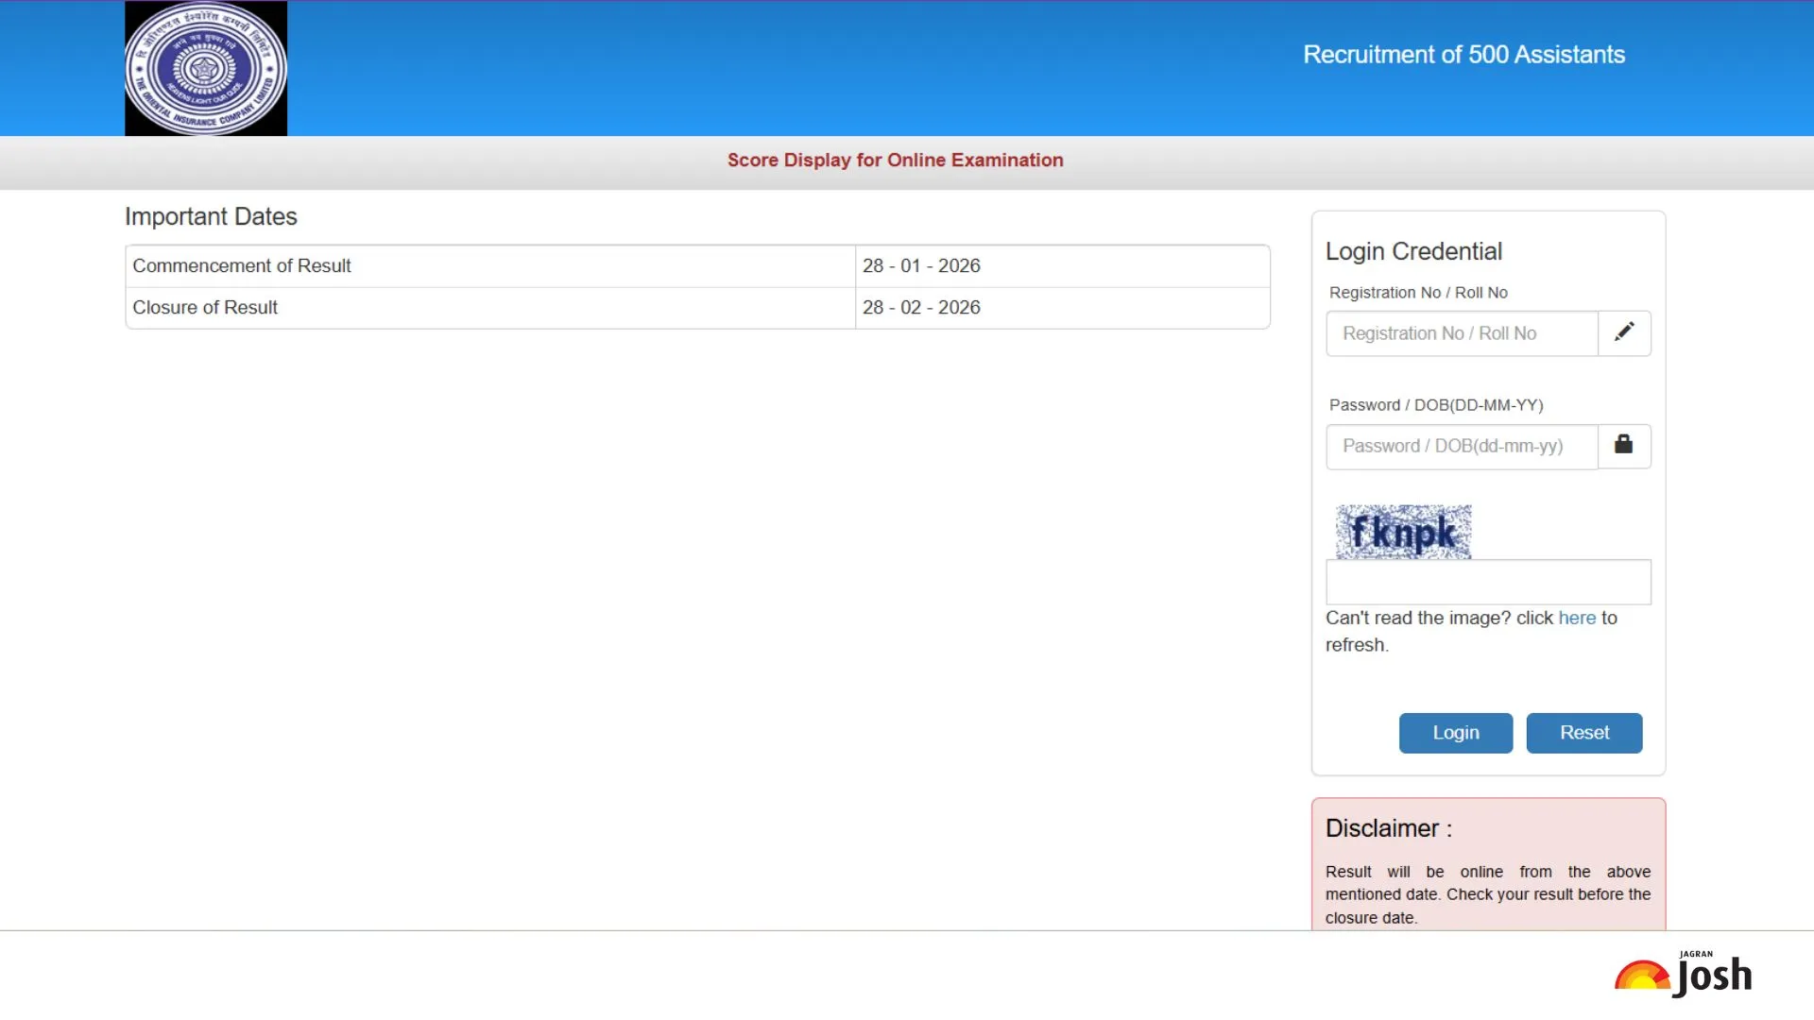The height and width of the screenshot is (1020, 1814).
Task: Click the Login Credential heading
Action: pyautogui.click(x=1413, y=251)
